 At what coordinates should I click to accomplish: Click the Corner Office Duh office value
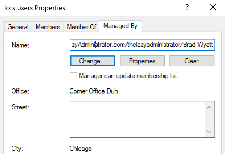pyautogui.click(x=93, y=91)
